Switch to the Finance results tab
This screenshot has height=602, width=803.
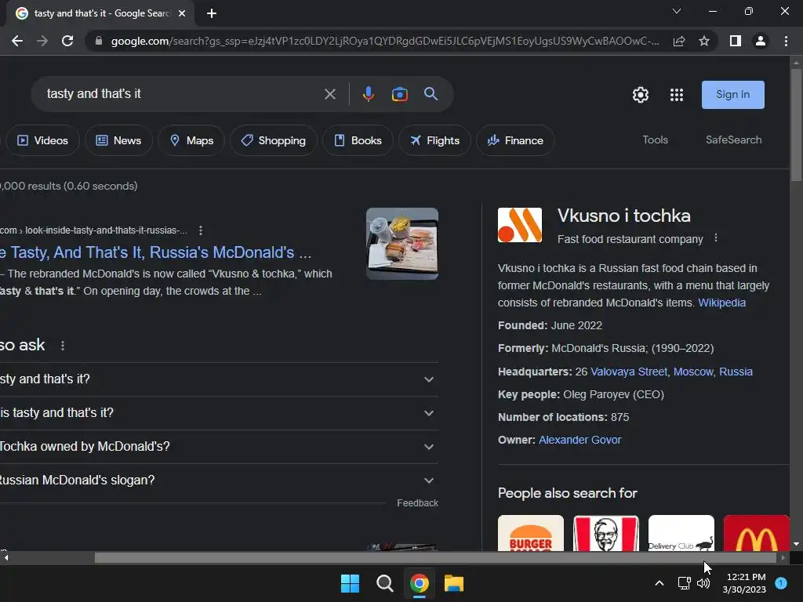pyautogui.click(x=515, y=140)
